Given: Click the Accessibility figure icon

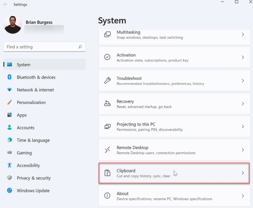Looking at the screenshot, I should click(9, 165).
